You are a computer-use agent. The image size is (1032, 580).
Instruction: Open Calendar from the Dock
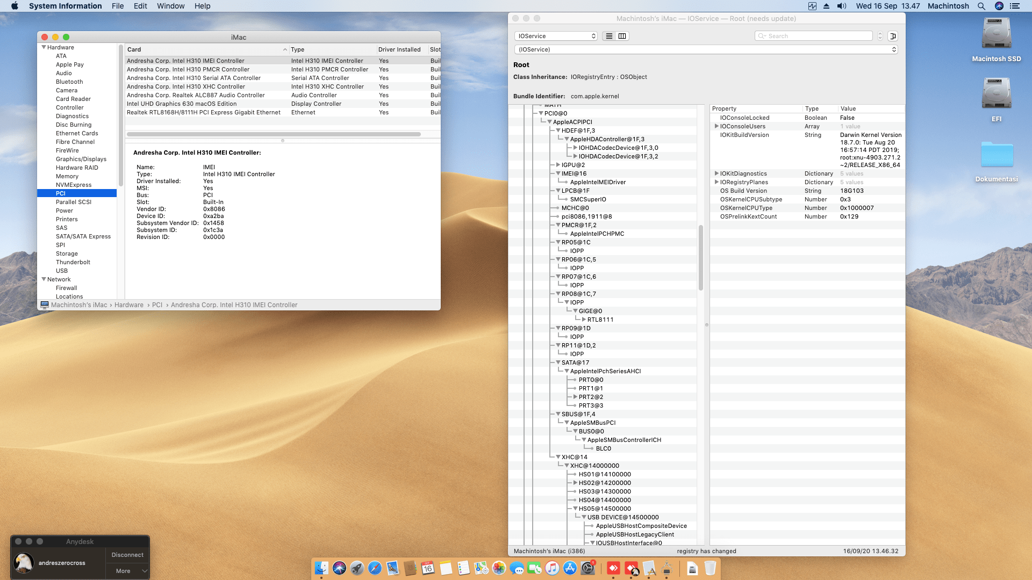point(428,568)
